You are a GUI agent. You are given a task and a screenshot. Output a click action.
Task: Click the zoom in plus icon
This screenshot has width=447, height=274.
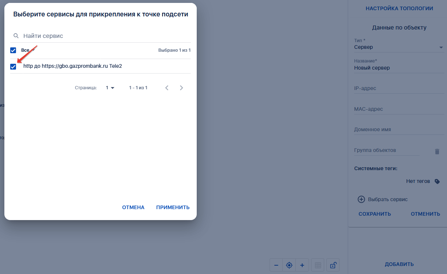coord(302,265)
